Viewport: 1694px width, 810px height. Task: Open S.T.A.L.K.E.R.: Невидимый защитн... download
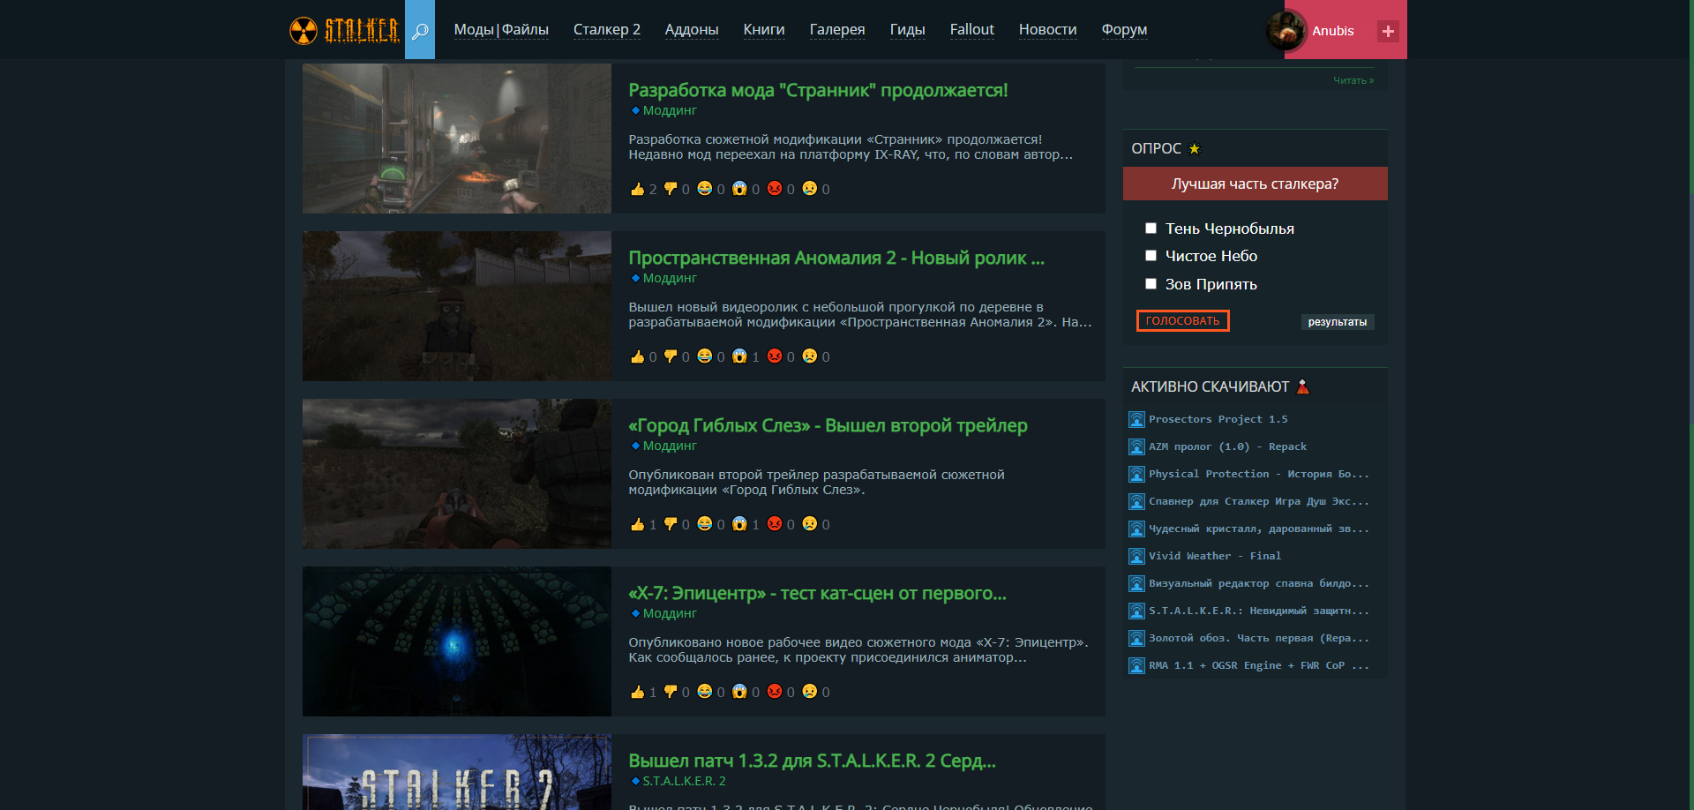coord(1259,611)
